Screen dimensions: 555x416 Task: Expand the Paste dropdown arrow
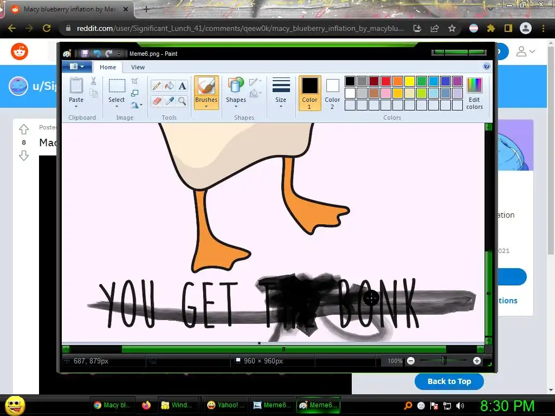(x=76, y=106)
